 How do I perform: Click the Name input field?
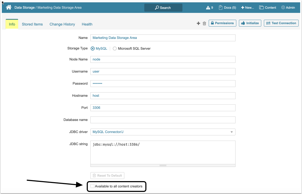[x=163, y=38]
